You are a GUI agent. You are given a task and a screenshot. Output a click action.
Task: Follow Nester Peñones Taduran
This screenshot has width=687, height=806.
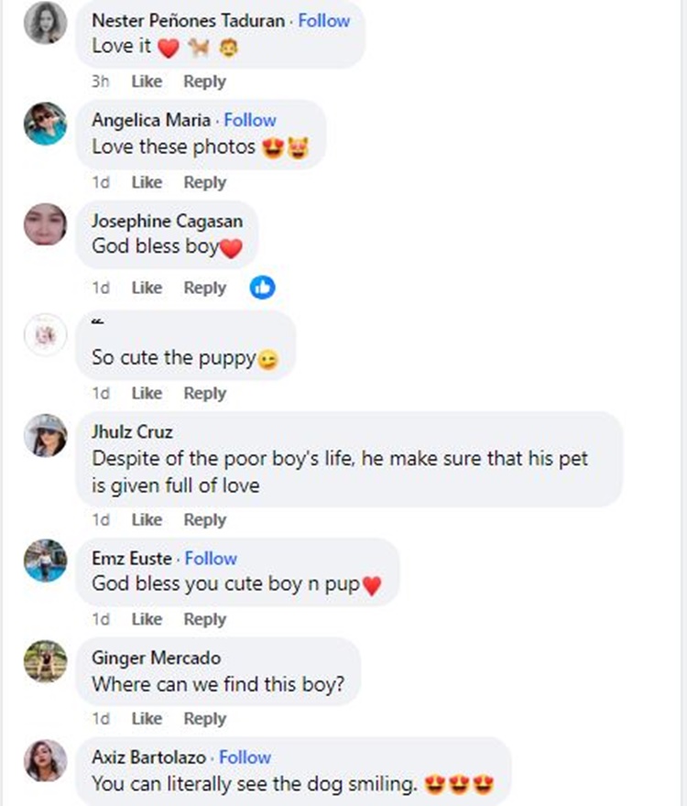coord(323,20)
